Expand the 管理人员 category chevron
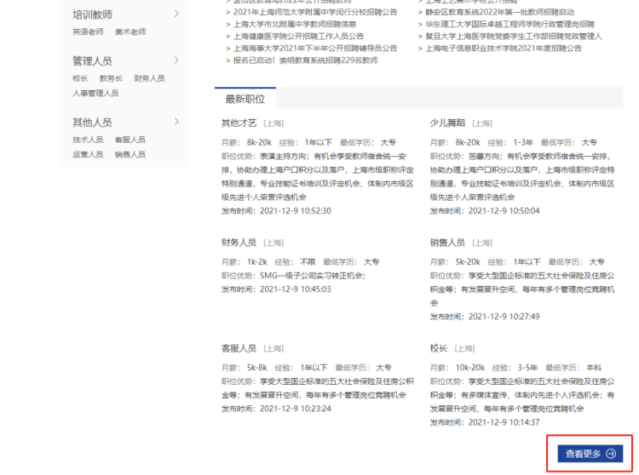 pyautogui.click(x=176, y=60)
